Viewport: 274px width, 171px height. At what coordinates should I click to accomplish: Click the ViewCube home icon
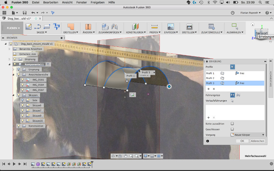point(252,24)
